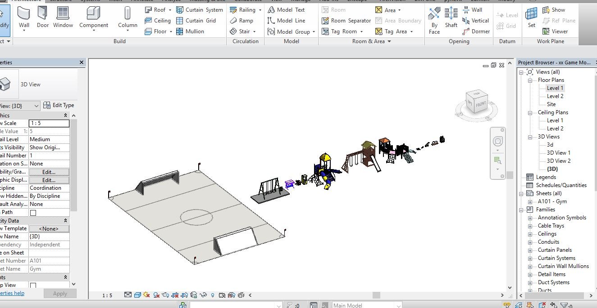Click Apply in the Properties panel
The width and height of the screenshot is (597, 308).
tap(60, 293)
